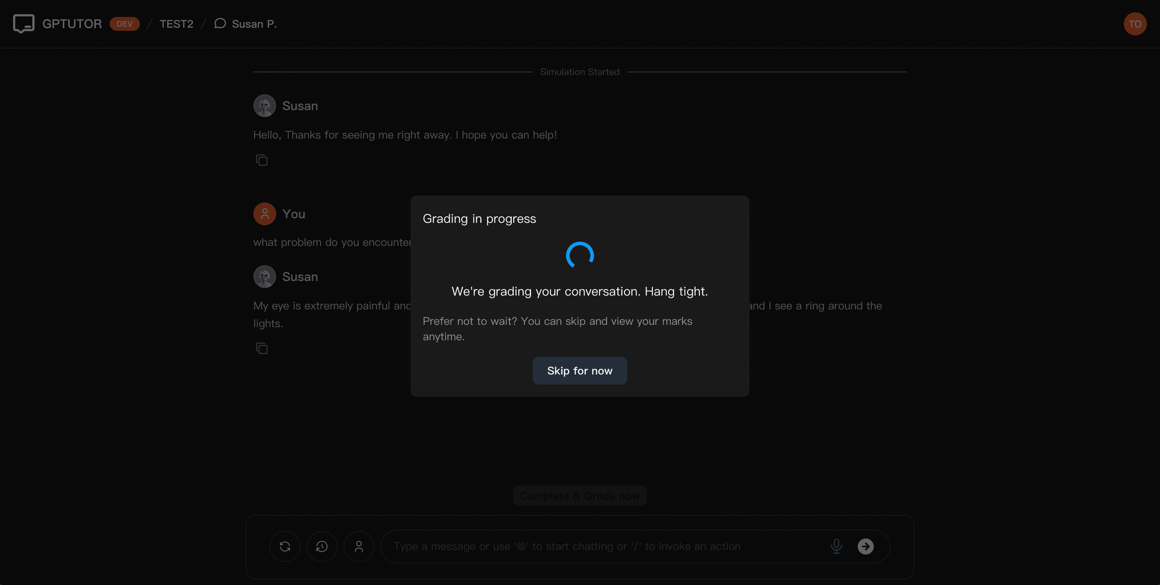Click the DEV badge
Viewport: 1160px width, 585px height.
(124, 24)
